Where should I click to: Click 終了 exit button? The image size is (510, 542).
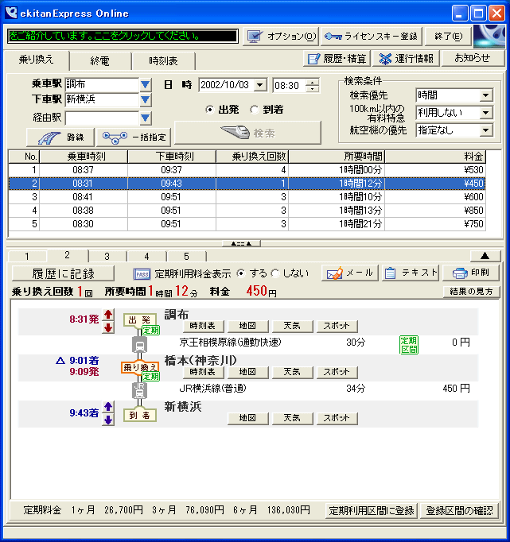click(448, 37)
